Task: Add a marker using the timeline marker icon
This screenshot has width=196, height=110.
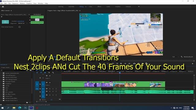Action: (x=49, y=72)
